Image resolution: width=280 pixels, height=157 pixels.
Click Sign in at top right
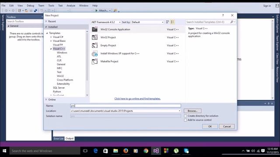[x=267, y=6]
